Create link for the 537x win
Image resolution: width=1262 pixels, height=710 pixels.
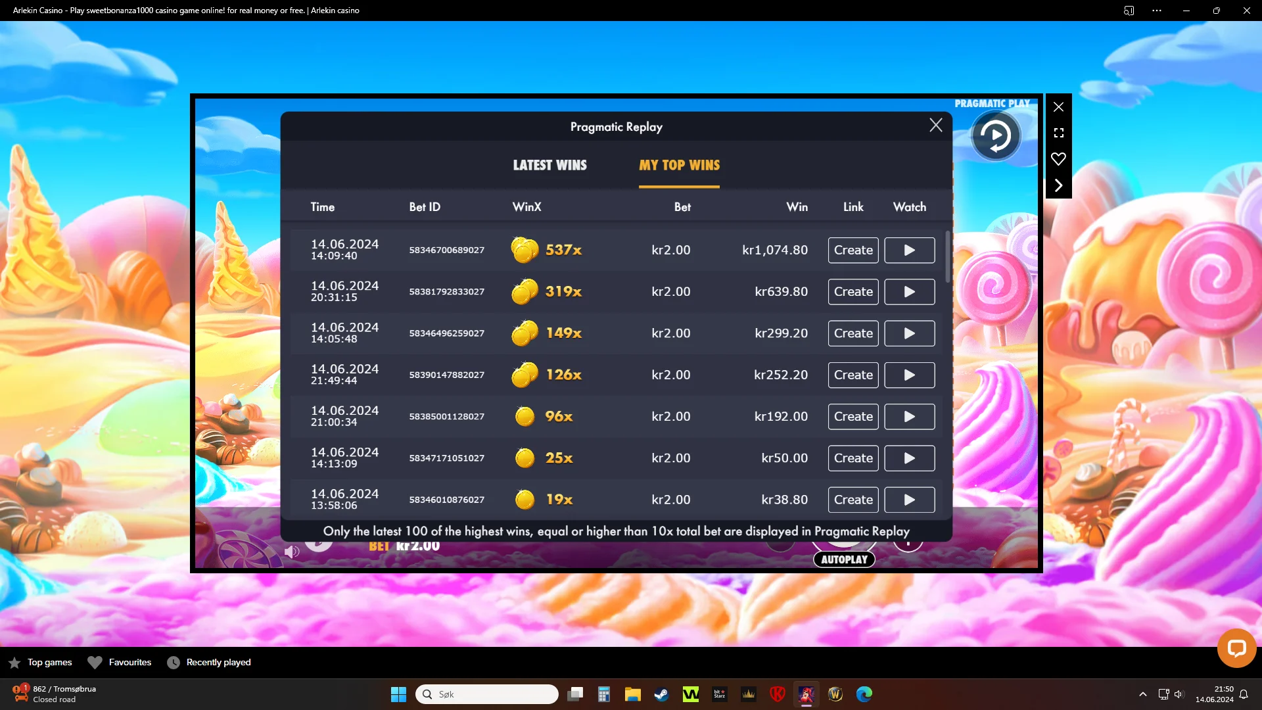coord(853,250)
